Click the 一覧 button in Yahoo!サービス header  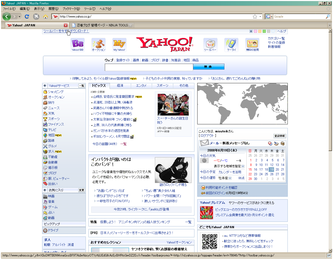81,86
